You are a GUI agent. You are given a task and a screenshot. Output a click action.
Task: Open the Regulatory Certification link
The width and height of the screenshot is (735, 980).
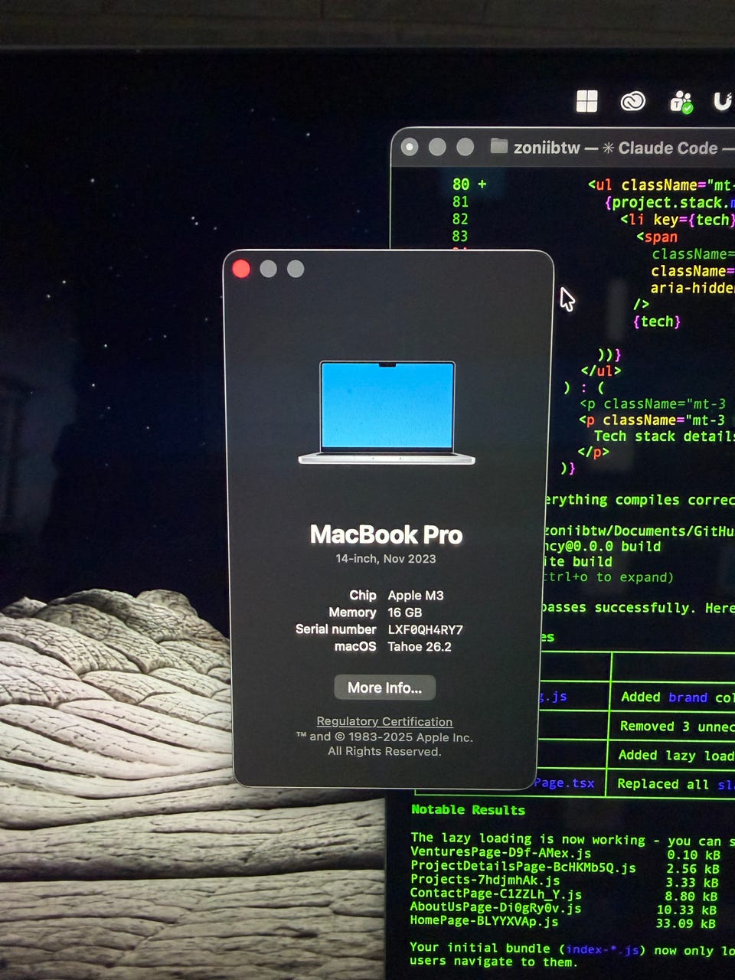[x=384, y=721]
